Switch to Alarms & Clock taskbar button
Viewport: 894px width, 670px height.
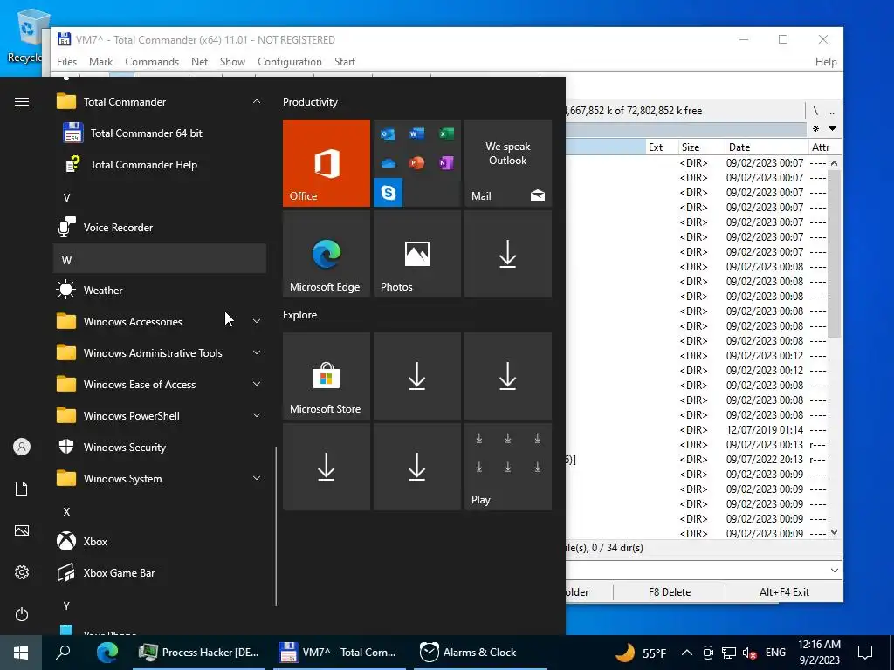coord(480,653)
